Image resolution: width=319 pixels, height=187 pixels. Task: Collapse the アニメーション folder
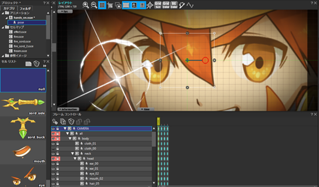point(3,13)
